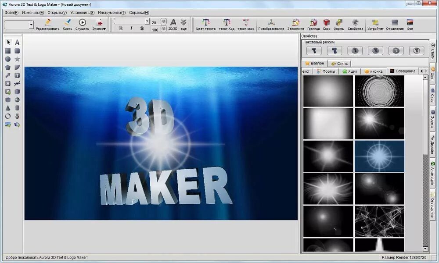The image size is (439, 263).
Task: Add a ring shape from the toolbox
Action: coord(8,116)
